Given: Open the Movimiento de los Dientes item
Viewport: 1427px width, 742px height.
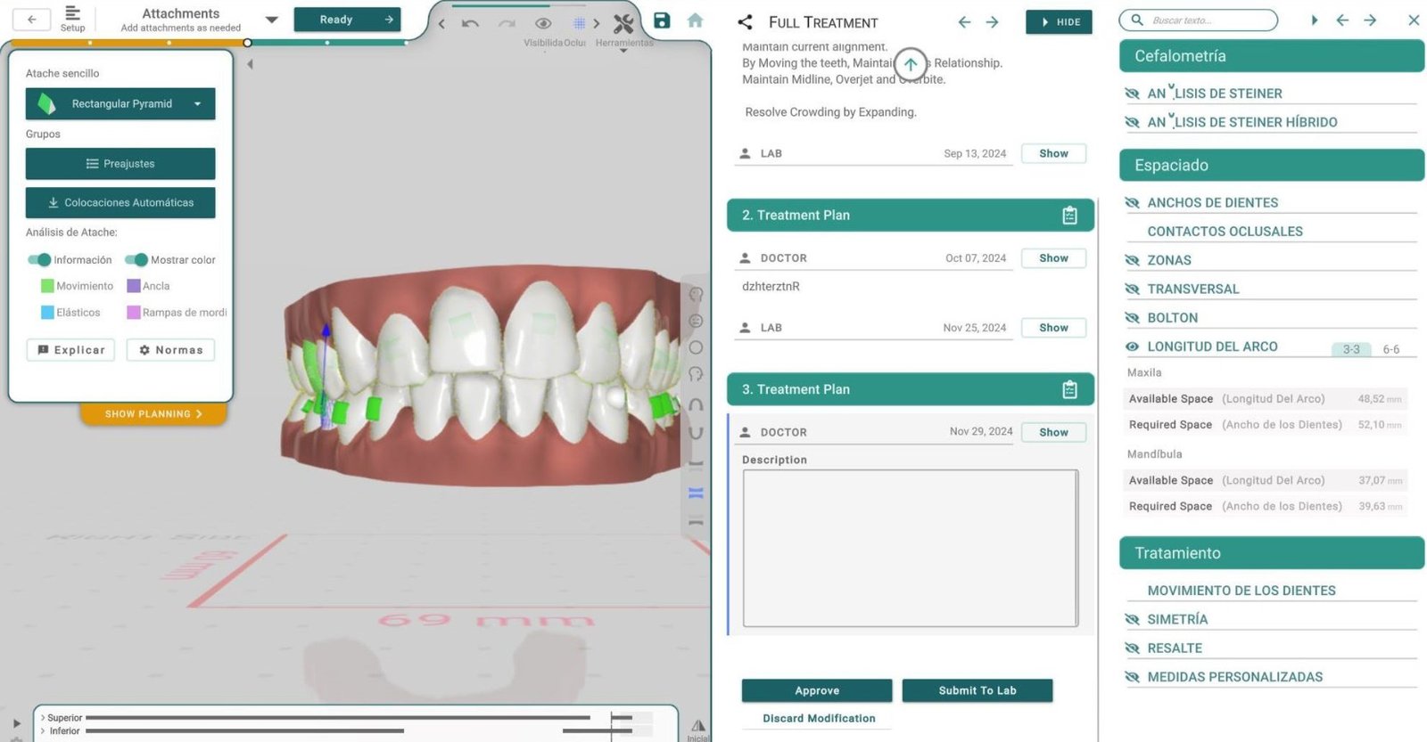Looking at the screenshot, I should click(1241, 591).
